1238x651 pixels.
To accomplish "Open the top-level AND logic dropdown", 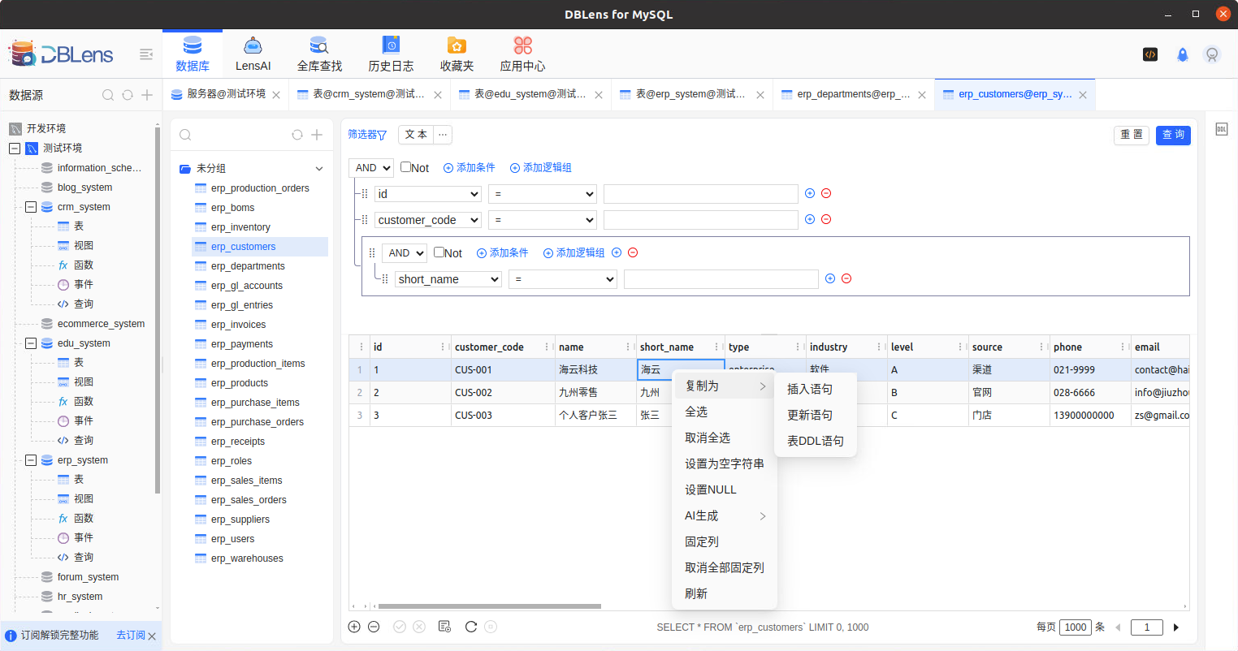I will coord(371,168).
